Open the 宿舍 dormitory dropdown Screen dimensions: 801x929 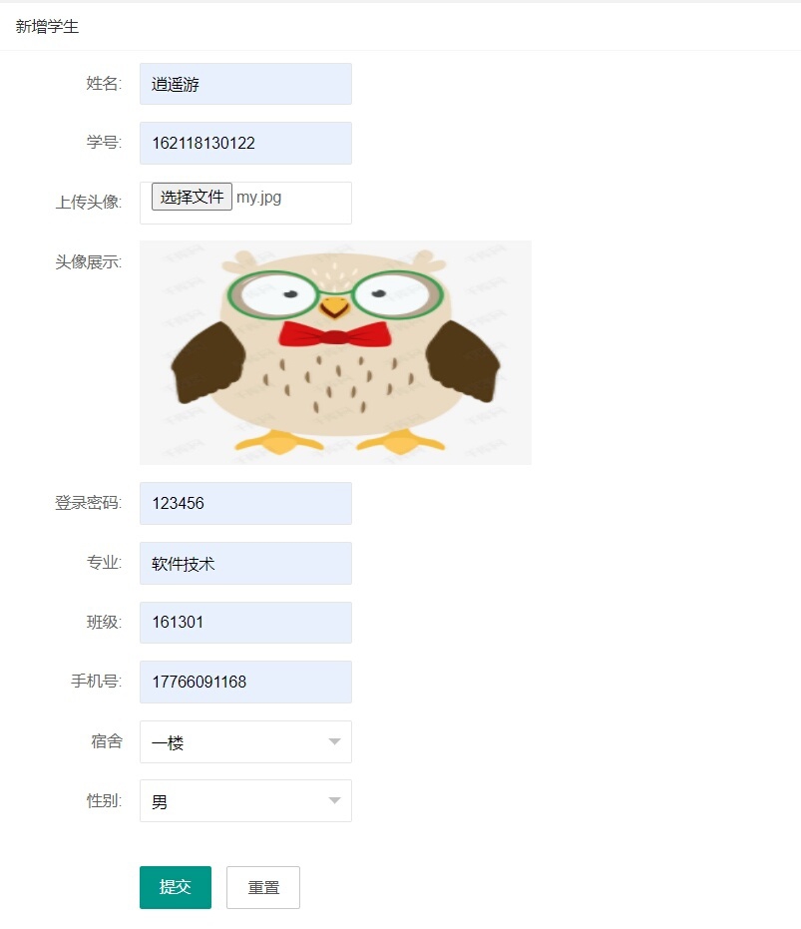245,741
